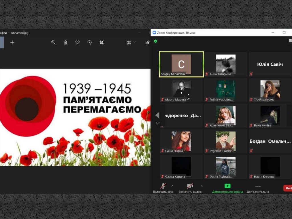
Task: Click the green encryption shield icon in Zoom
Action: click(x=155, y=41)
